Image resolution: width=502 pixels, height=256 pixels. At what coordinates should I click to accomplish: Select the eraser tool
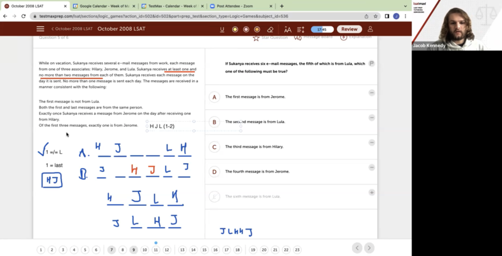click(270, 29)
